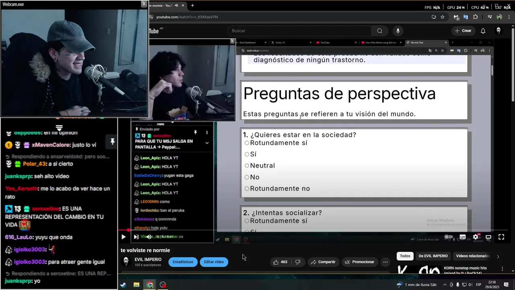
Task: Click the YouTube search field Buscar
Action: 299,31
